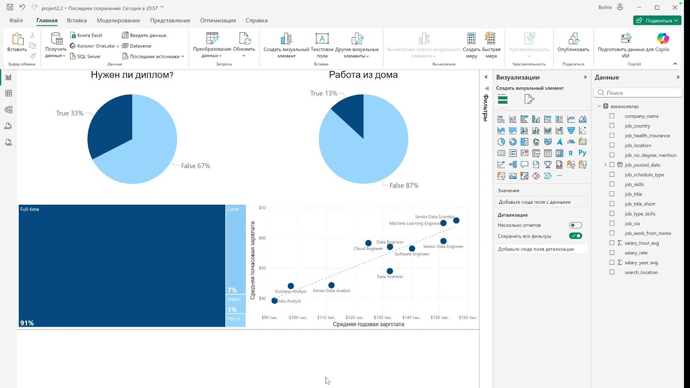This screenshot has width=690, height=388.
Task: Select the Slicer visualization icon
Action: tap(536, 153)
